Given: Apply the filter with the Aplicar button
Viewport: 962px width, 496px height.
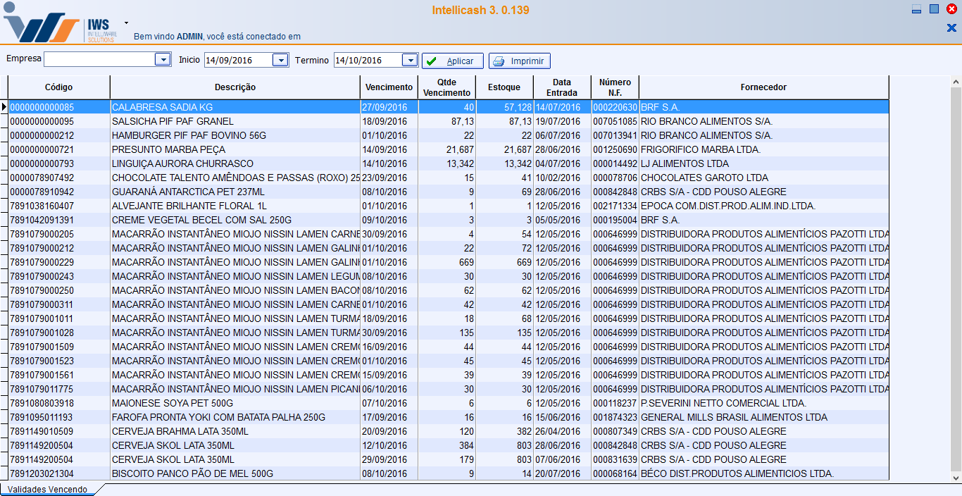Looking at the screenshot, I should coord(453,61).
